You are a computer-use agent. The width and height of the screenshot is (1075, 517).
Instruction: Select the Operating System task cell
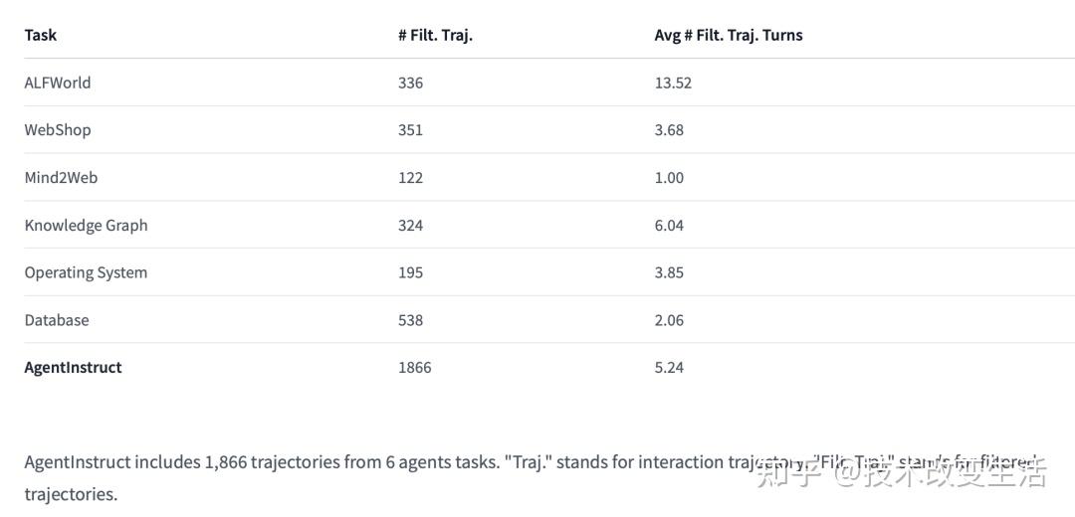tap(86, 272)
